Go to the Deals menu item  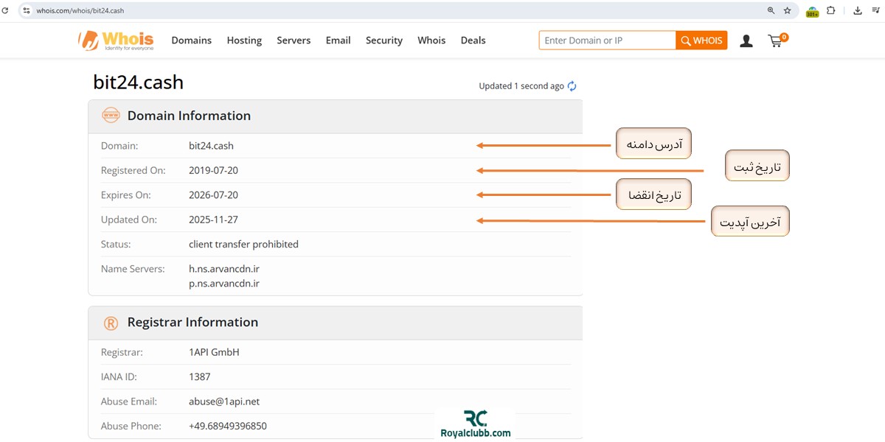[473, 41]
